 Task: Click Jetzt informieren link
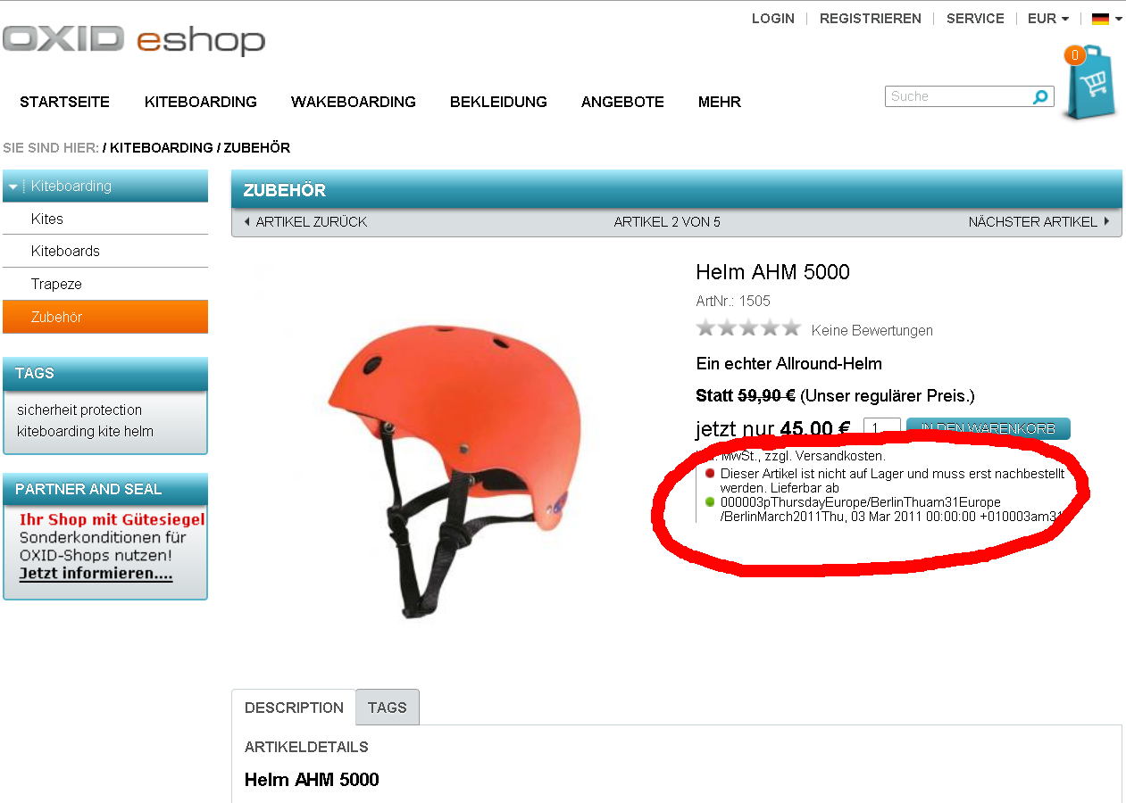[96, 573]
